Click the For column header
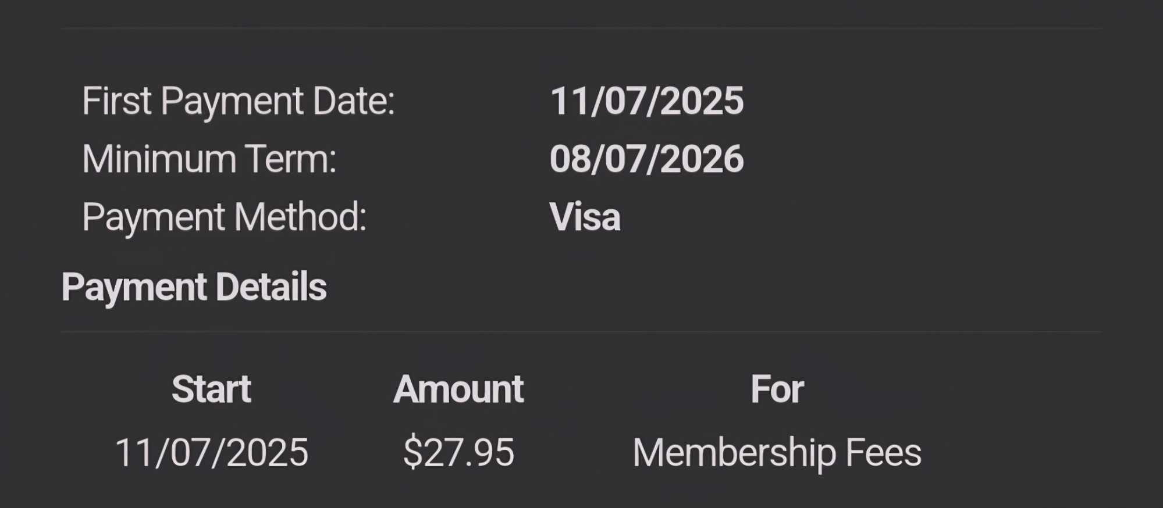 coord(777,389)
